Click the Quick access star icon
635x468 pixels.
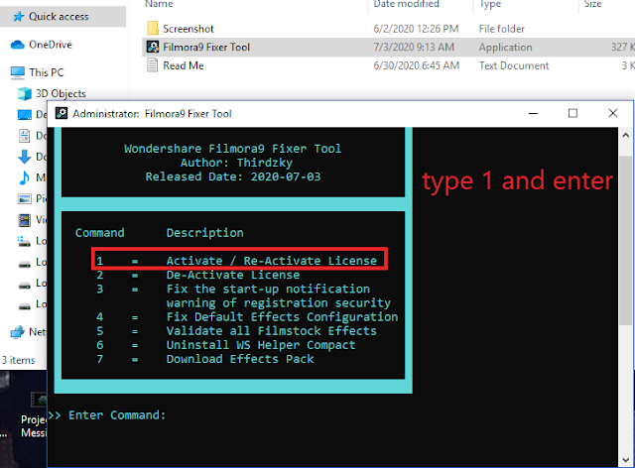point(18,17)
